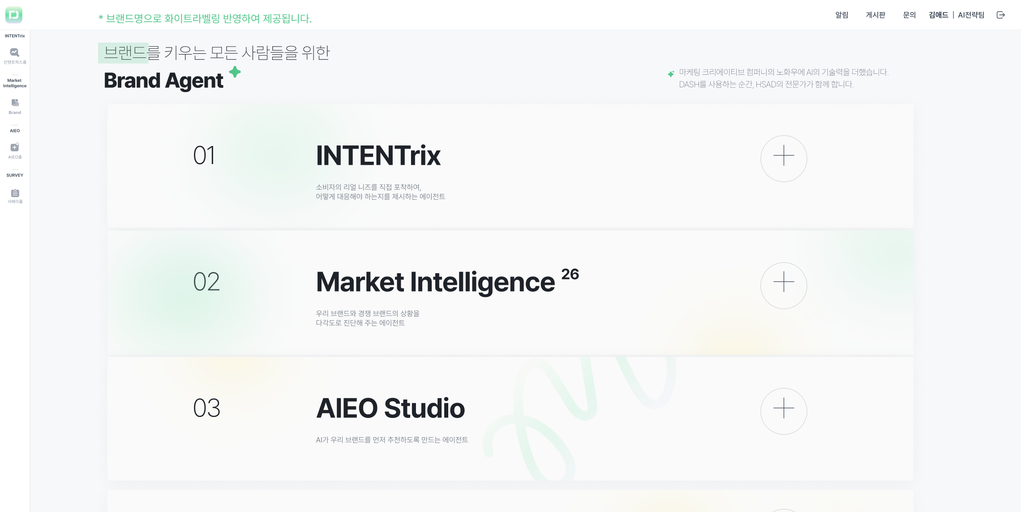The height and width of the screenshot is (512, 1021).
Task: Expand the INTENTrix card with plus button
Action: [784, 159]
